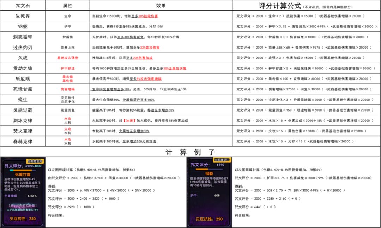Click the 至多增加200元素穿透 link
This screenshot has width=381, height=228.
139,141
